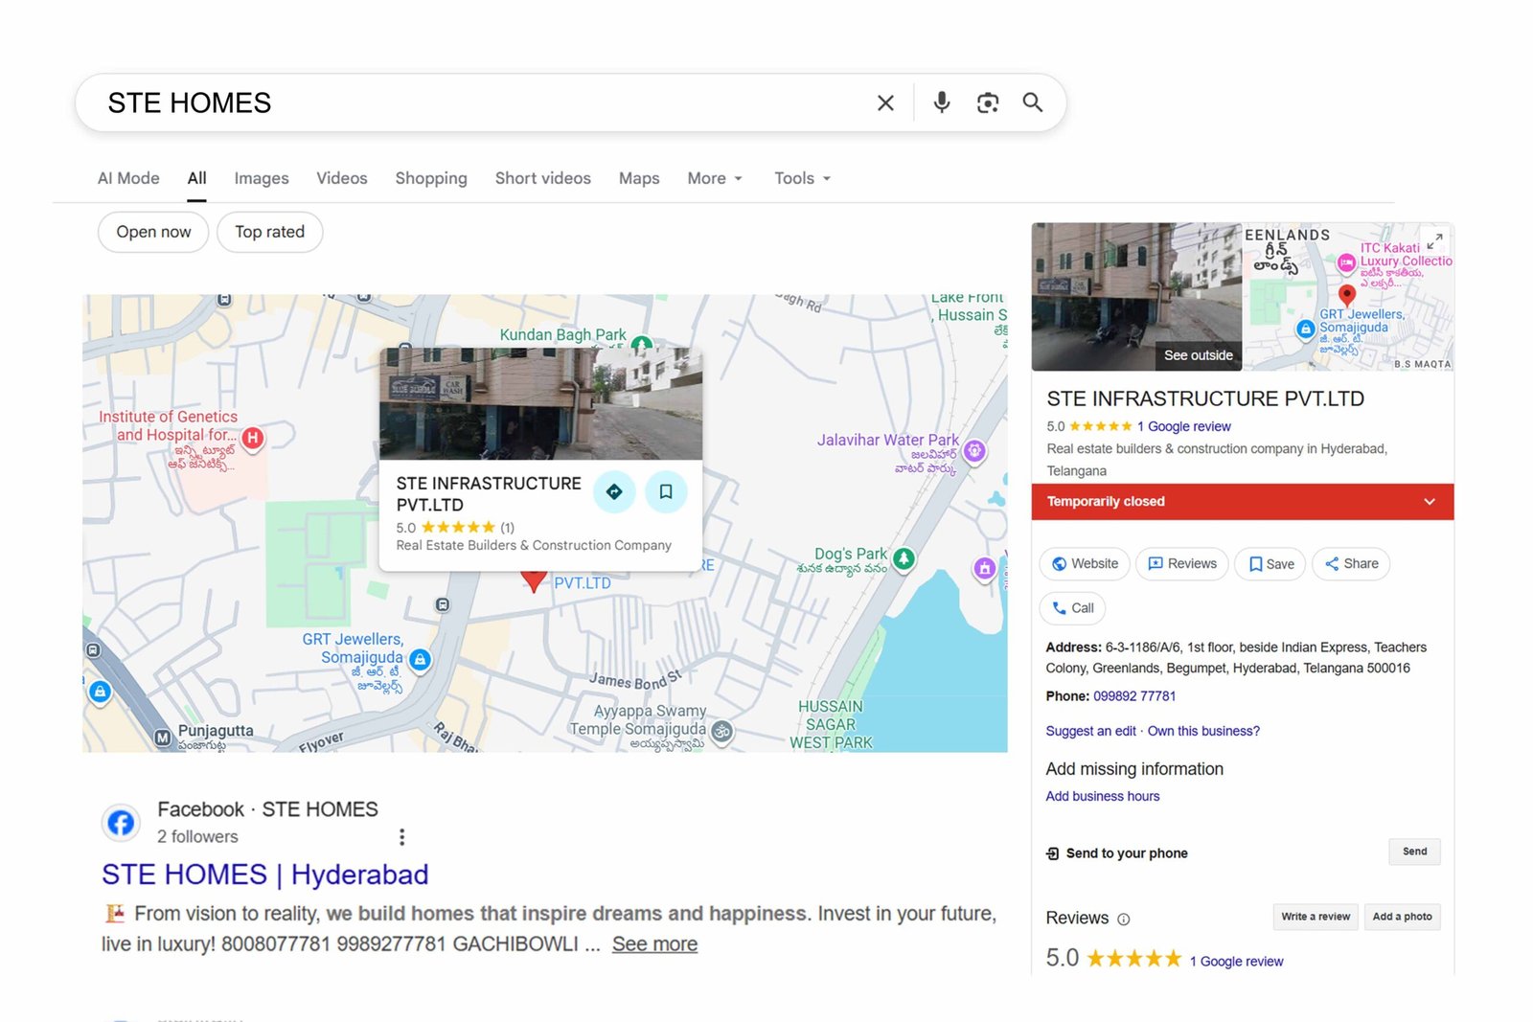This screenshot has height=1022, width=1533.
Task: Open the three-dot menu on the Facebook result
Action: (402, 836)
